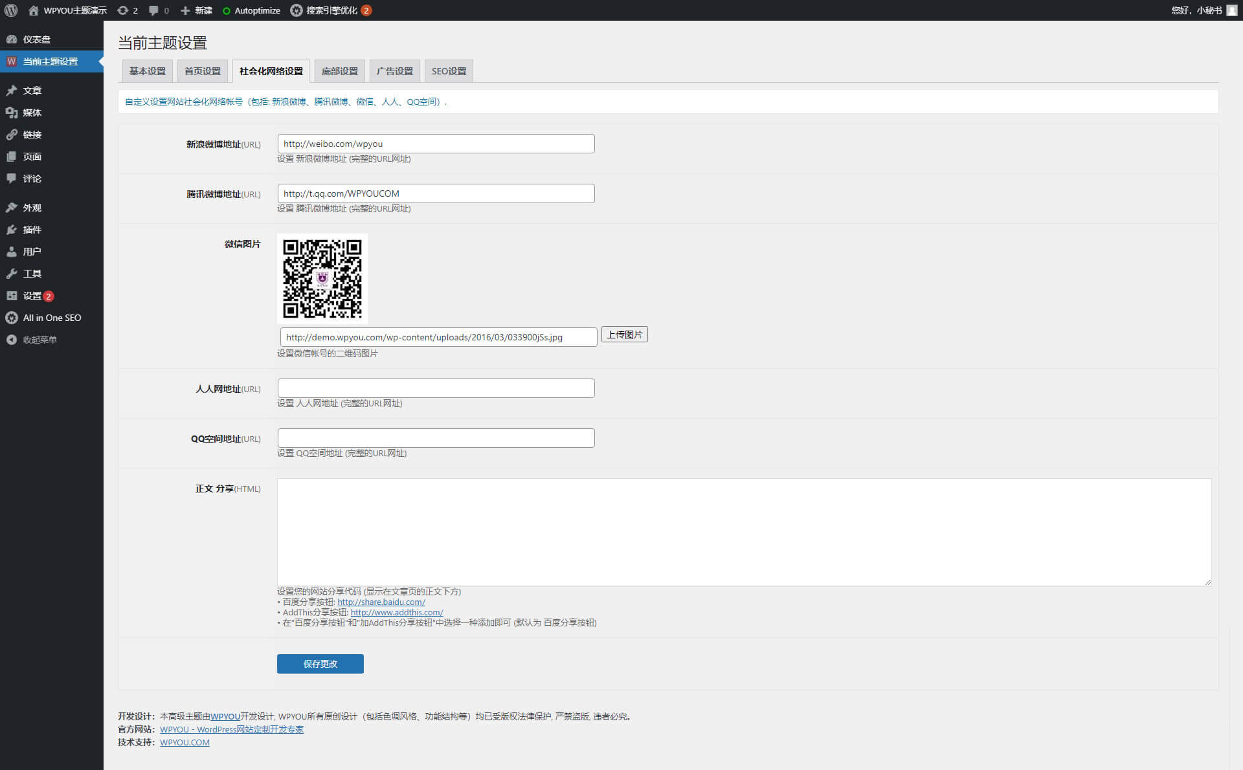Click the 微信图片 image URL input field
Screen dimensions: 1243x770
[439, 337]
